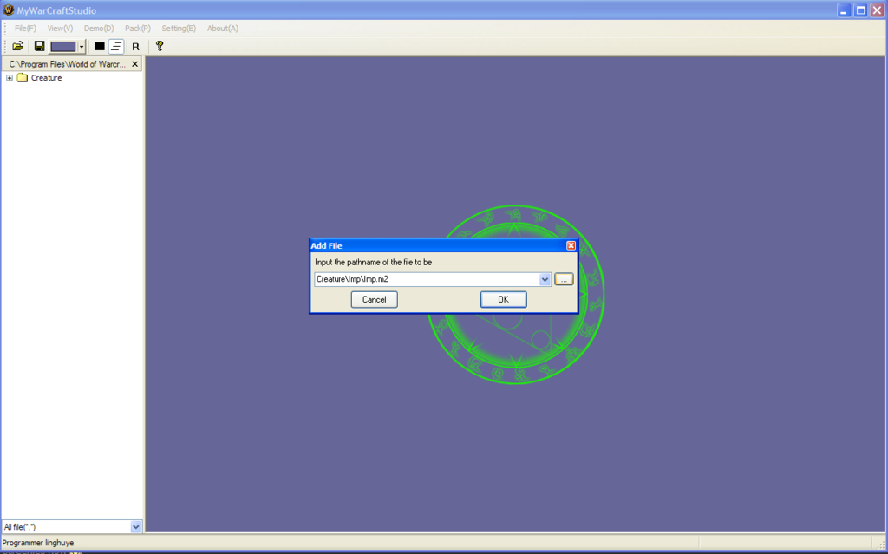Expand the Creature folder tree node
Image resolution: width=888 pixels, height=554 pixels.
pyautogui.click(x=9, y=78)
